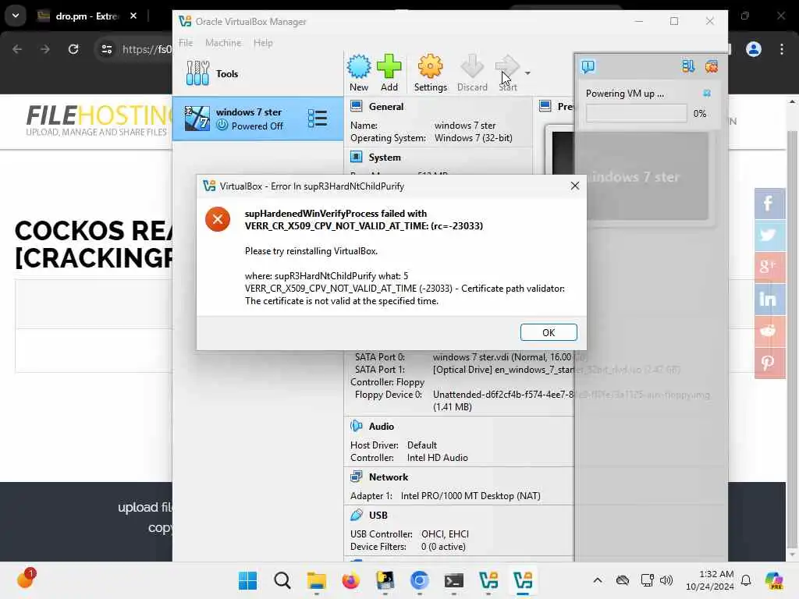Open the Tools item in VirtualBox Manager
This screenshot has width=799, height=599.
pos(257,74)
